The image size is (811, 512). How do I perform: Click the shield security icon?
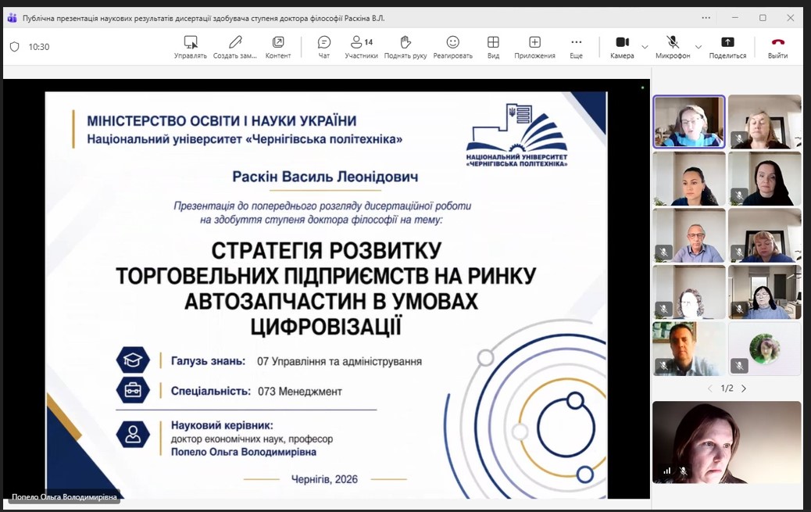click(x=15, y=47)
